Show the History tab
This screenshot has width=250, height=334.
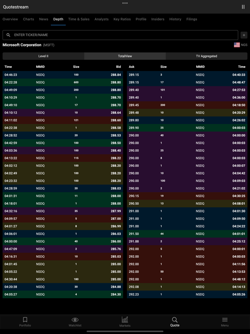(x=175, y=19)
